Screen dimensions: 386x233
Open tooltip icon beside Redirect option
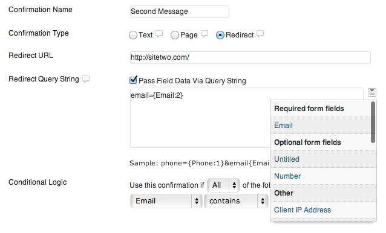coord(260,34)
